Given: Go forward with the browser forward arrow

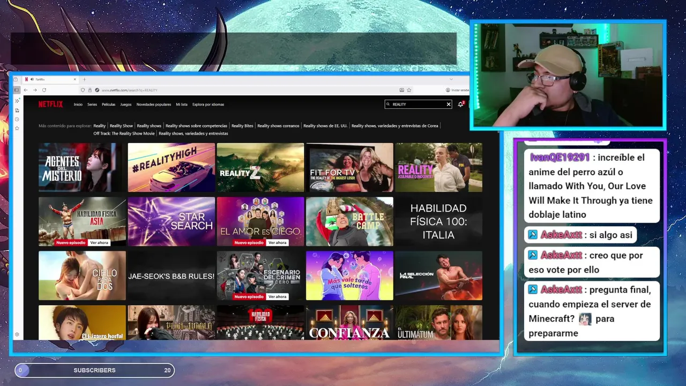Looking at the screenshot, I should 35,90.
